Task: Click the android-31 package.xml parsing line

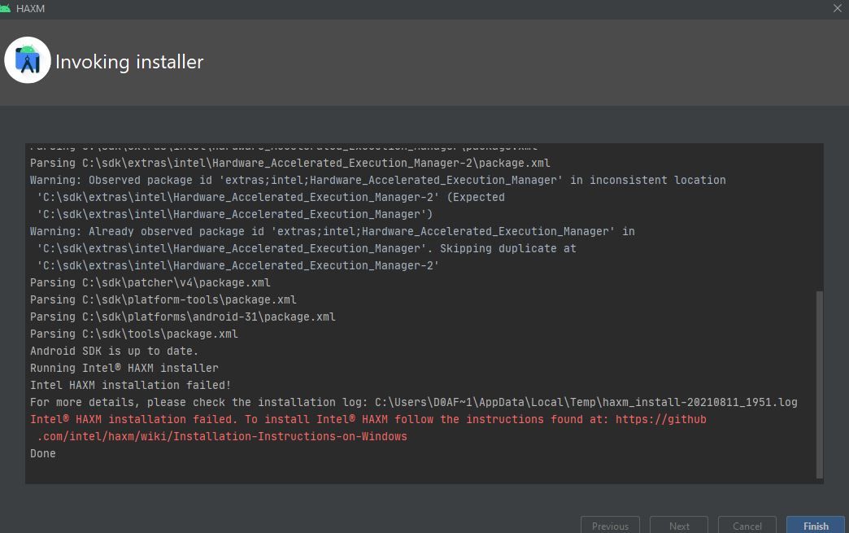Action: click(x=182, y=317)
